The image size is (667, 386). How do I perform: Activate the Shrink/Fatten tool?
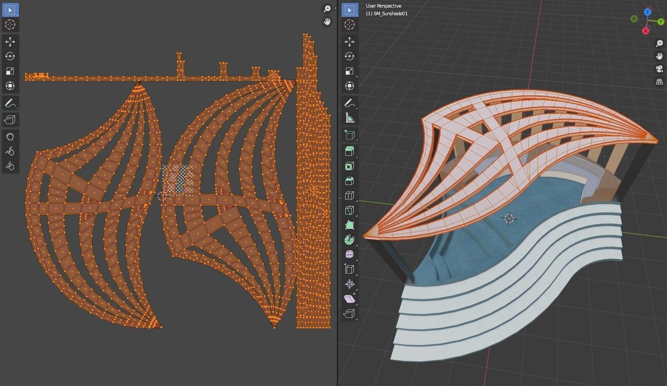[x=350, y=284]
